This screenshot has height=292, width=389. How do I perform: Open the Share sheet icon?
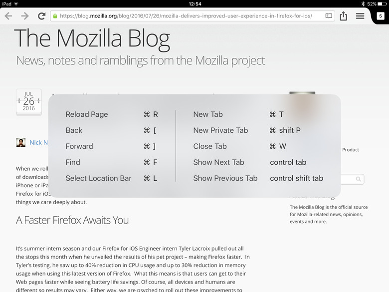(x=343, y=16)
